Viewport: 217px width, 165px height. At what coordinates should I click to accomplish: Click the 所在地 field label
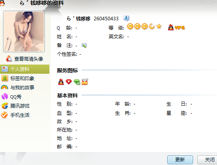tap(65, 130)
